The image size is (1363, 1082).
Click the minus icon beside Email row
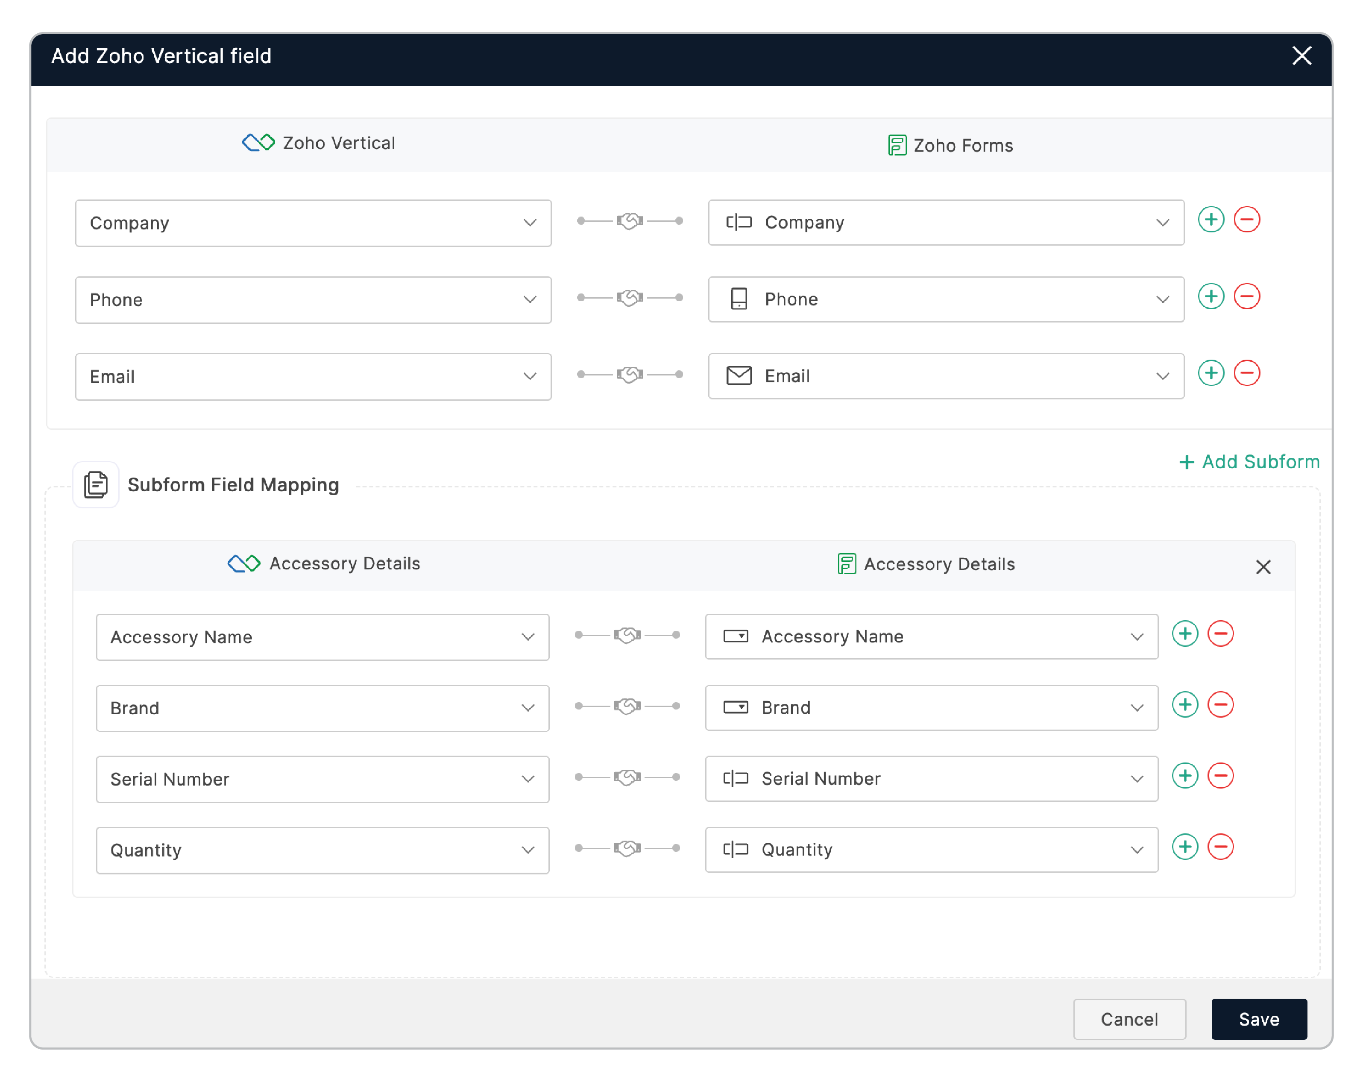[x=1247, y=373]
